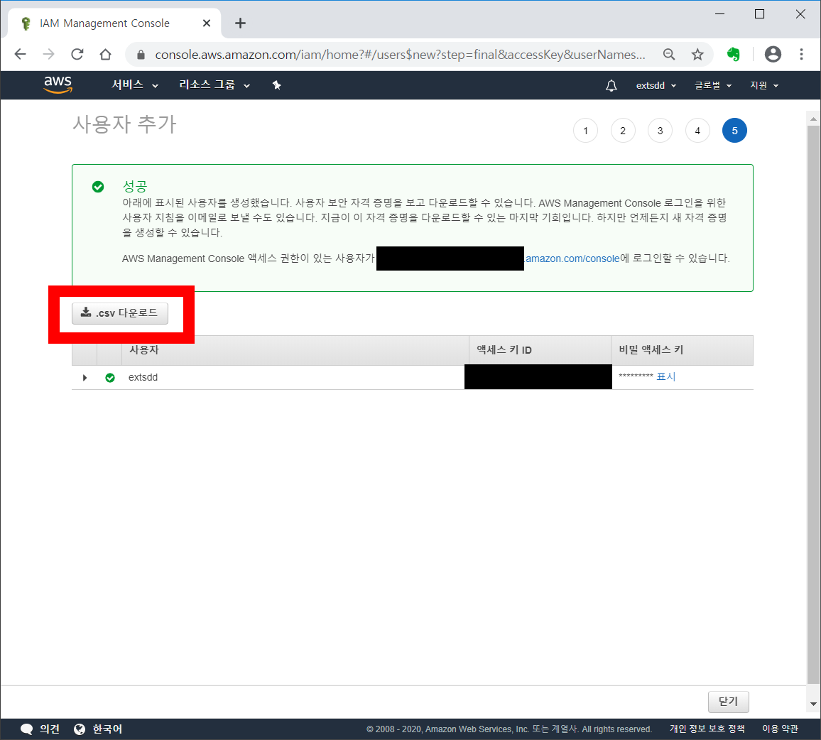This screenshot has width=821, height=740.
Task: Click the feedback speech bubble icon
Action: click(26, 729)
